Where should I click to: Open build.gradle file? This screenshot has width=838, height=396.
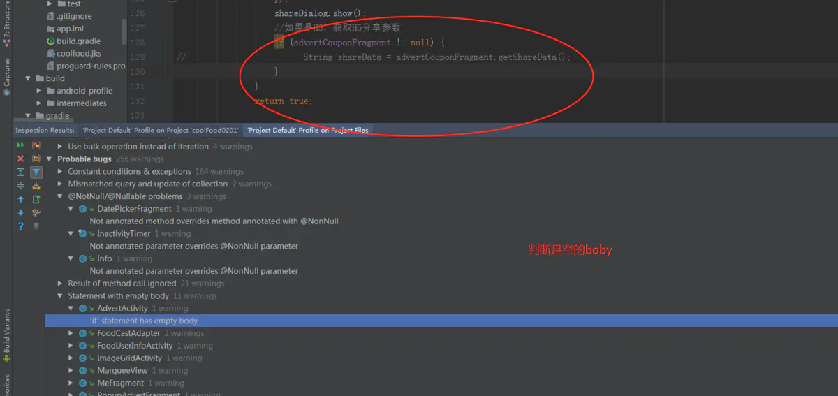click(x=78, y=41)
